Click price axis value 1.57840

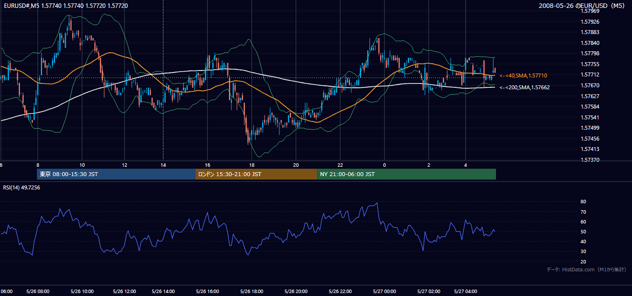tap(590, 43)
